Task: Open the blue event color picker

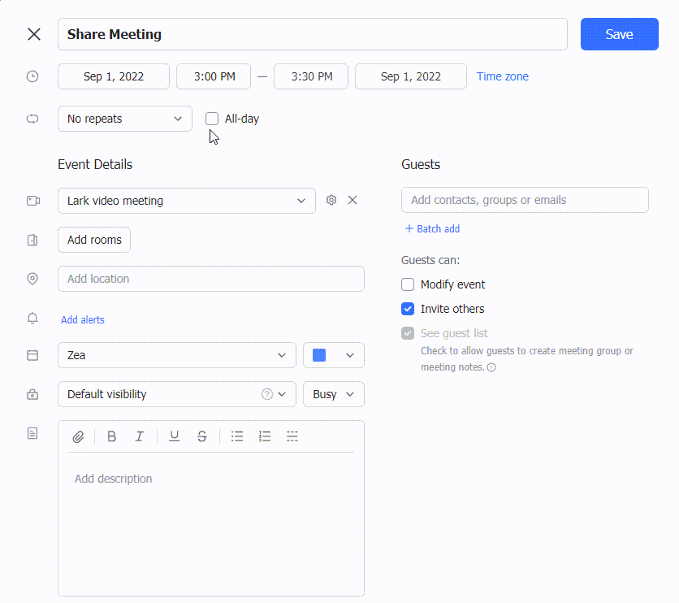Action: pyautogui.click(x=333, y=355)
